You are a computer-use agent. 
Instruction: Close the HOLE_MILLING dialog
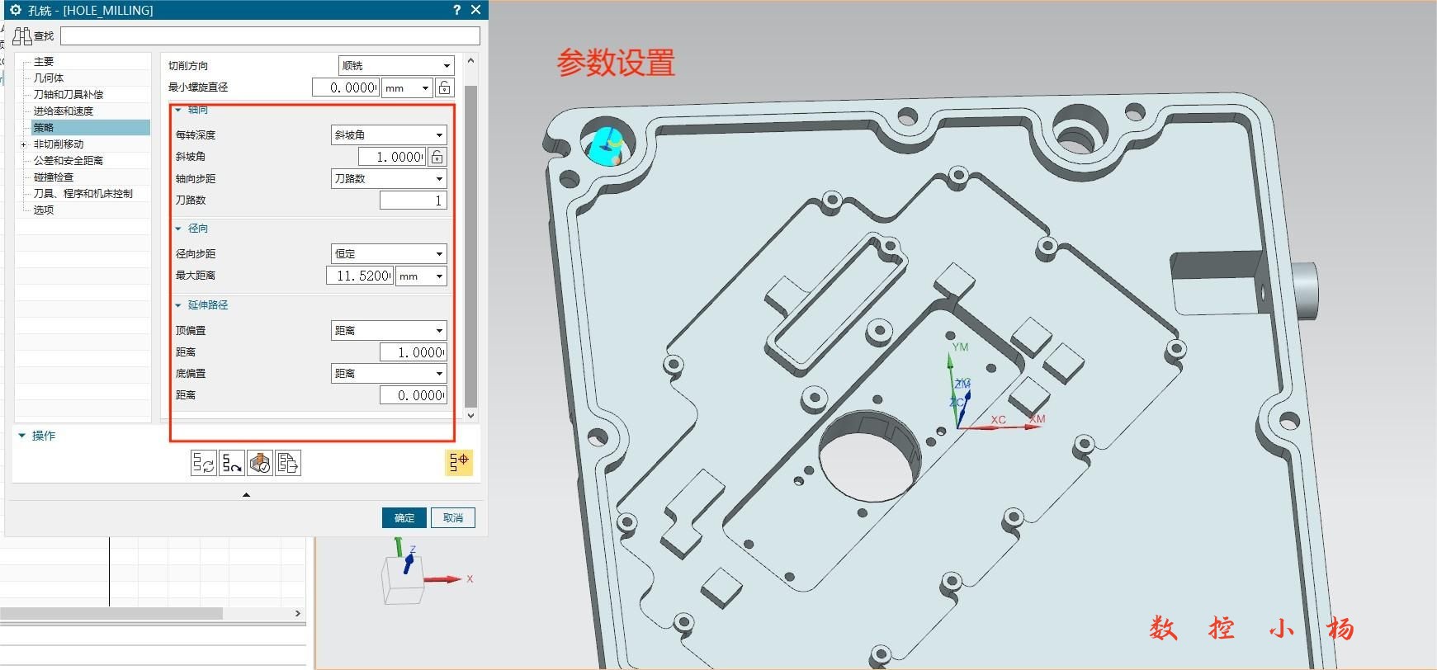click(475, 10)
